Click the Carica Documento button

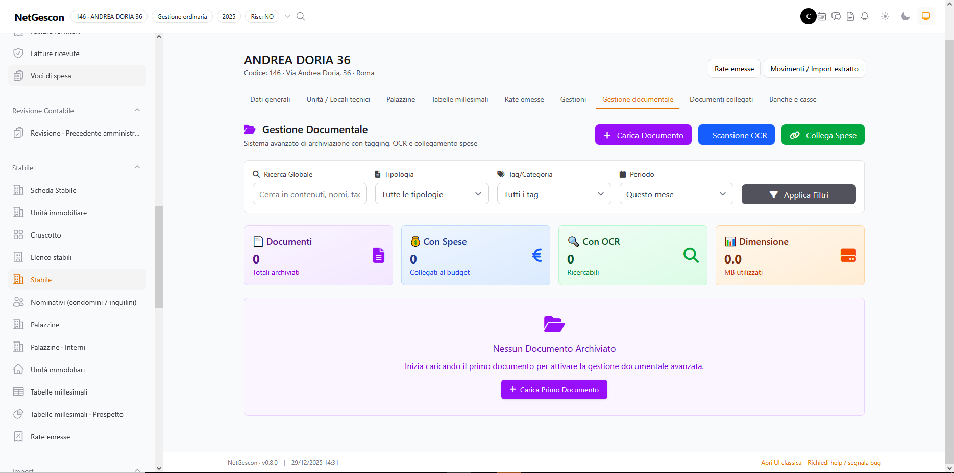coord(643,135)
